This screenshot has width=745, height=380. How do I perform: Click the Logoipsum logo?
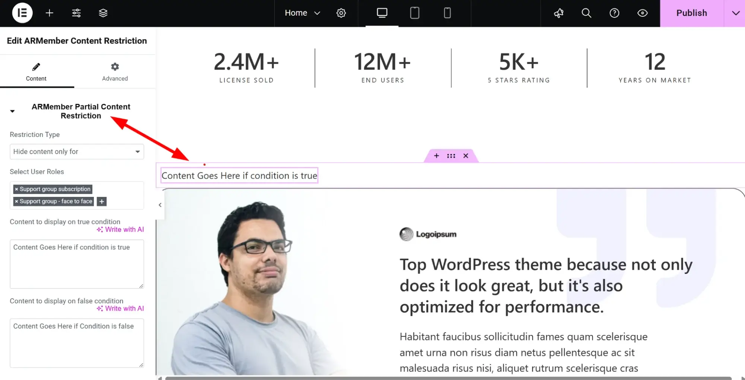tap(428, 234)
